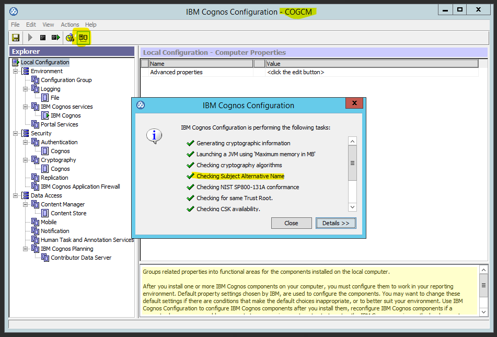Click the Details >> button
This screenshot has height=337, width=497.
[x=336, y=223]
